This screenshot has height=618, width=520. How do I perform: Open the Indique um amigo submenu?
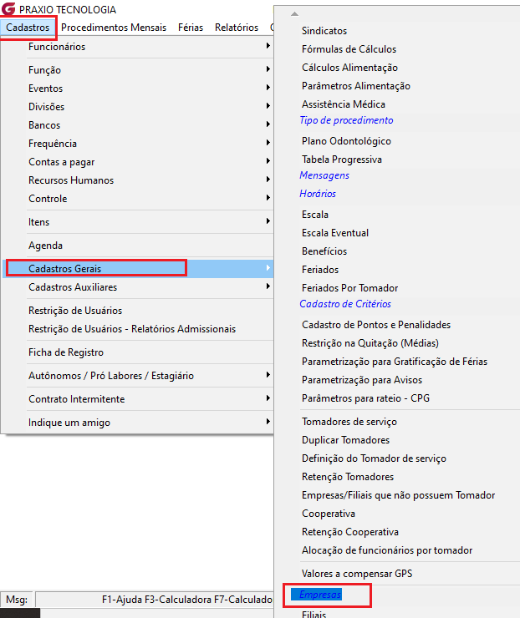138,422
